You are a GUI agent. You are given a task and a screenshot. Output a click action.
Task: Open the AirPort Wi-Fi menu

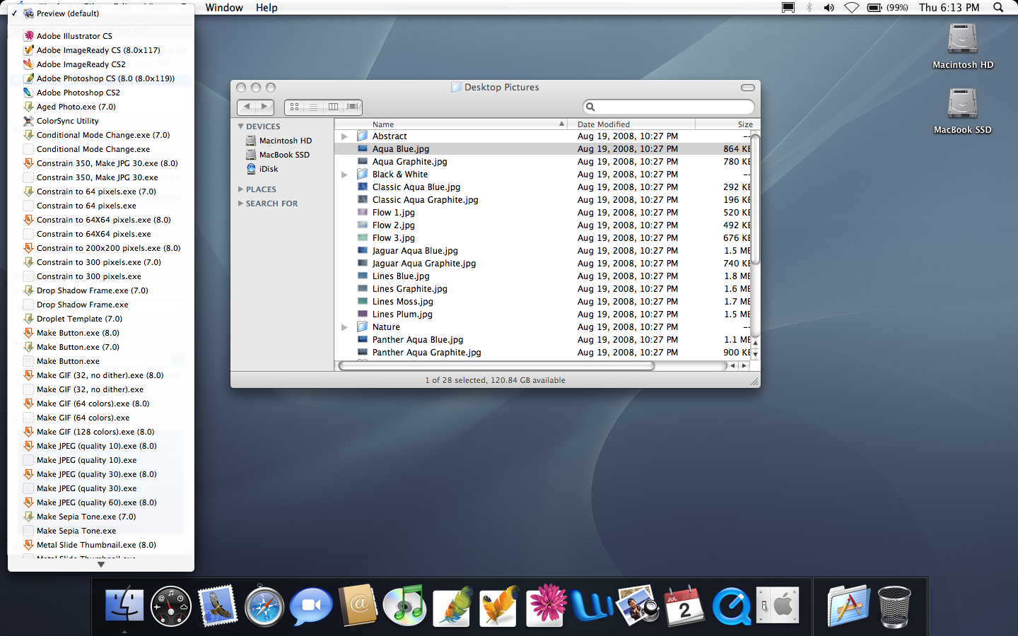click(852, 8)
